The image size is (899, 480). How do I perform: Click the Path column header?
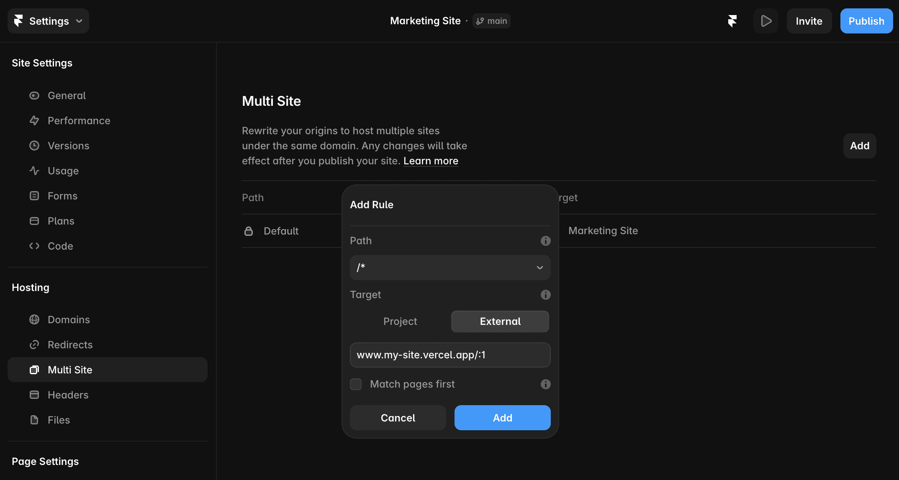tap(253, 198)
